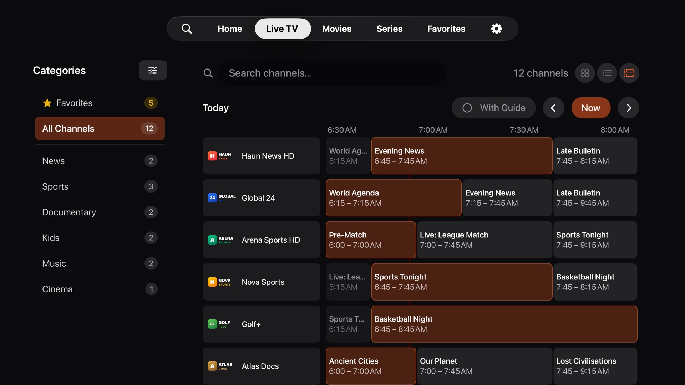Screen dimensions: 685x385
Task: Open Ancient Cities program on Atlas Docs
Action: (371, 366)
